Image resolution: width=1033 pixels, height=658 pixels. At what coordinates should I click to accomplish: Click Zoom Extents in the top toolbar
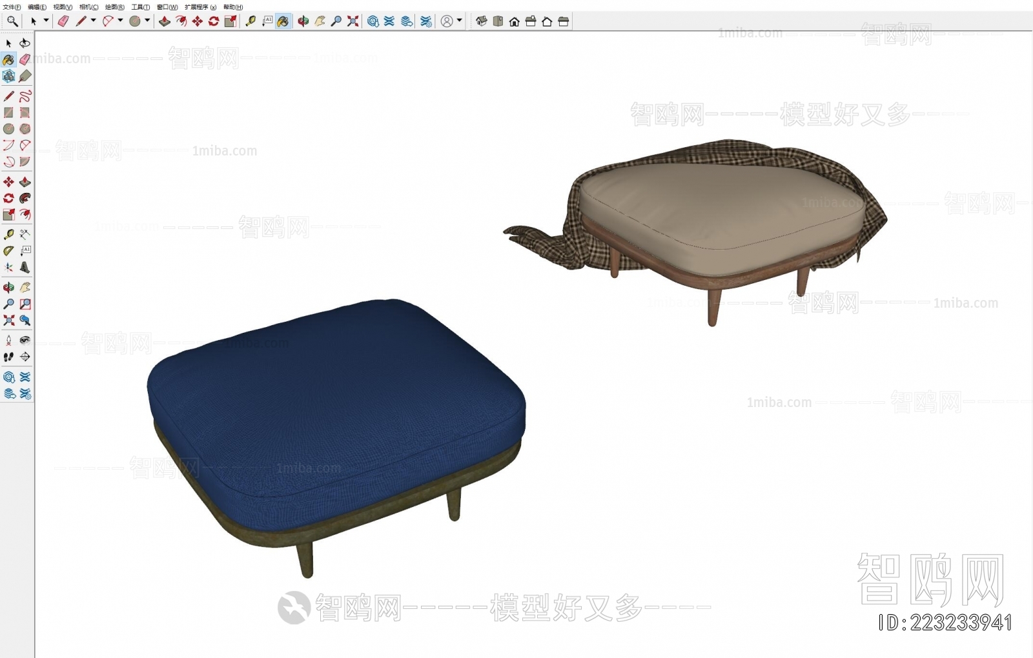coord(353,21)
